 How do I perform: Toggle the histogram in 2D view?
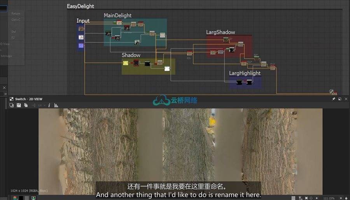click(x=56, y=105)
